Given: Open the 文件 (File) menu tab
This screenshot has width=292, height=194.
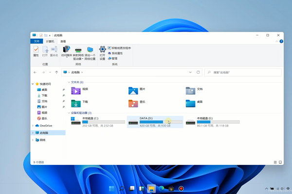Looking at the screenshot, I should coord(36,42).
